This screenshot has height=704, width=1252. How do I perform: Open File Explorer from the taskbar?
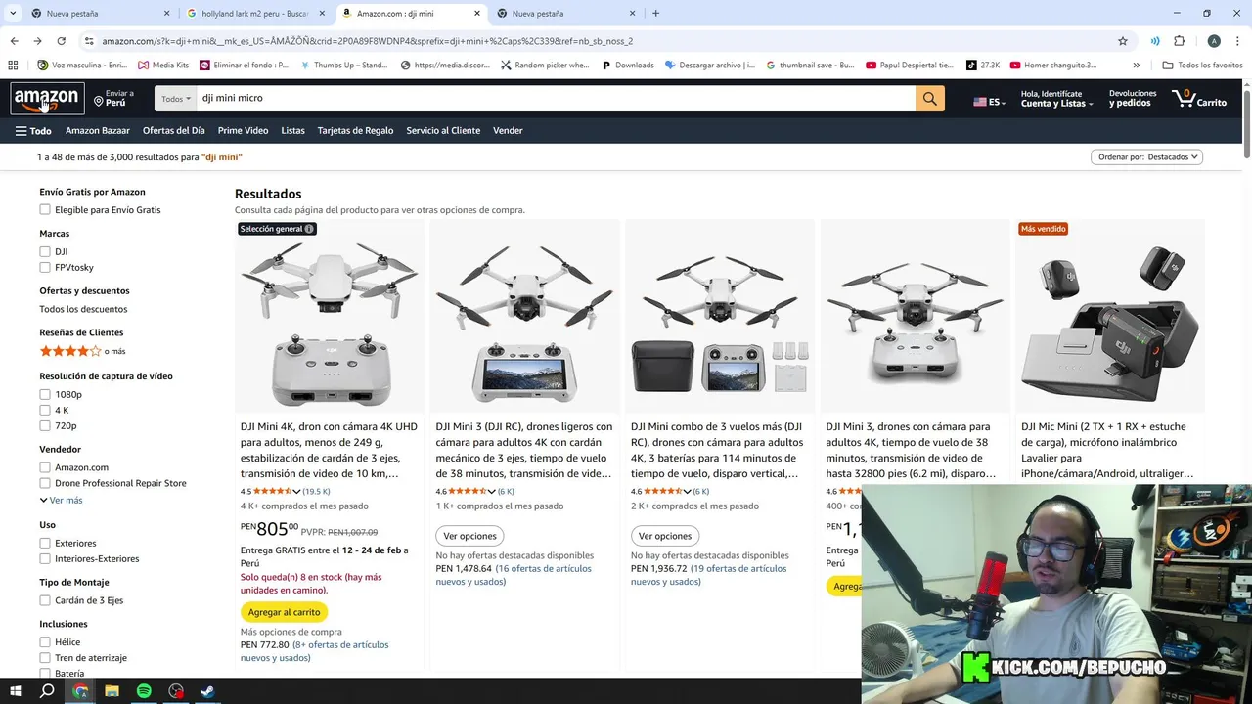pyautogui.click(x=112, y=691)
